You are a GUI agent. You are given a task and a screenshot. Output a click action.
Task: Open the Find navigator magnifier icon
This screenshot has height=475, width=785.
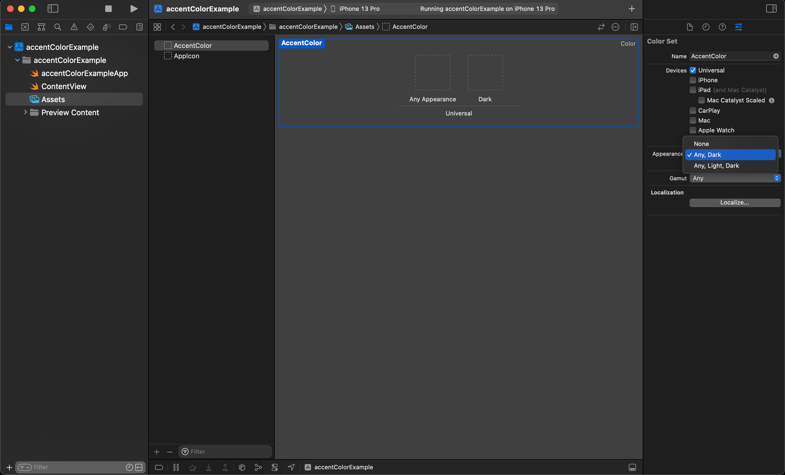pos(57,27)
